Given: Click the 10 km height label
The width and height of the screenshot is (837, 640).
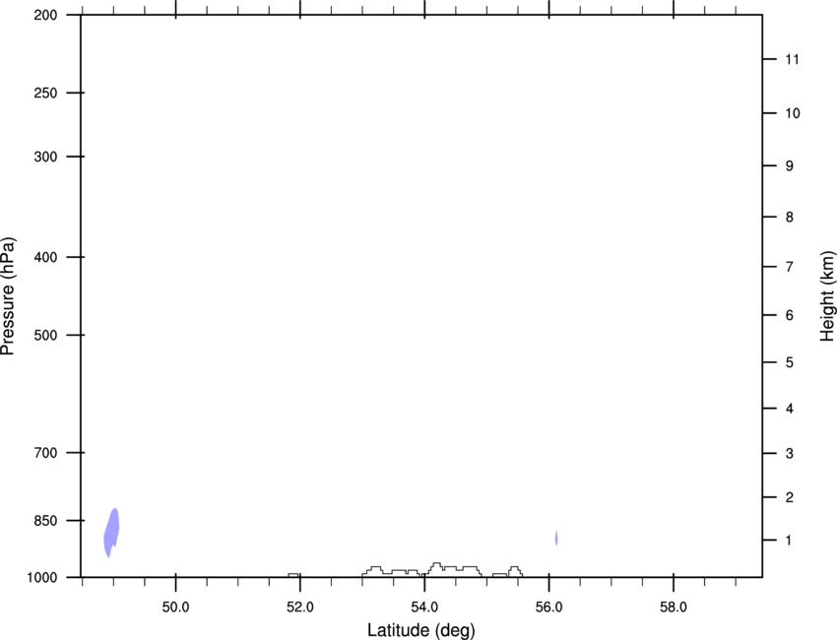Looking at the screenshot, I should click(x=793, y=113).
